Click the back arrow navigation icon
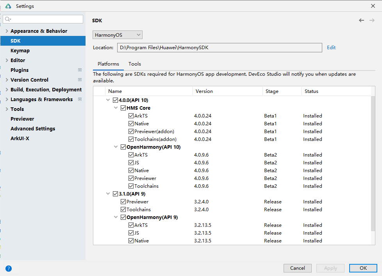 (361, 20)
